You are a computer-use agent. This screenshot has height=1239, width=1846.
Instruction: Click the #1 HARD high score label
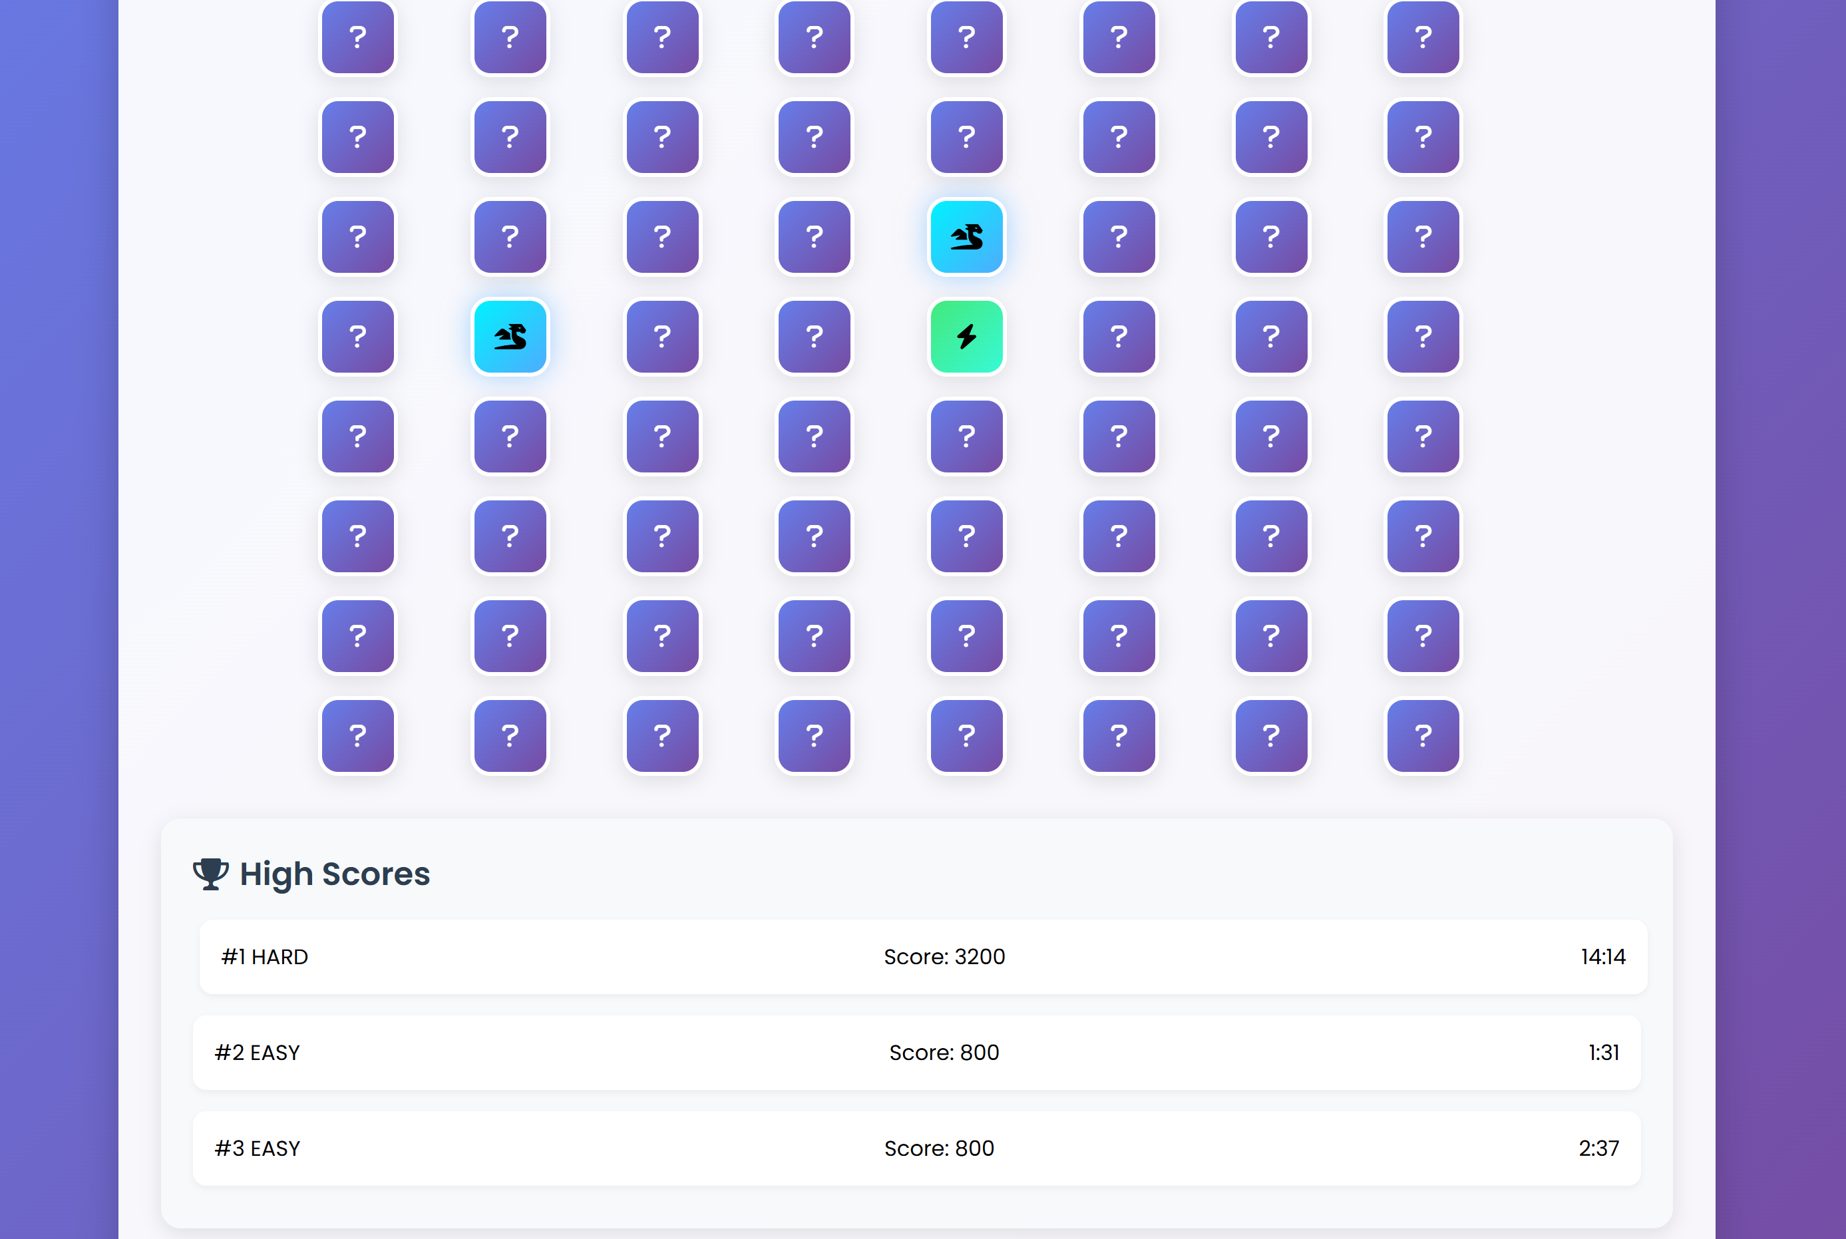(x=264, y=957)
